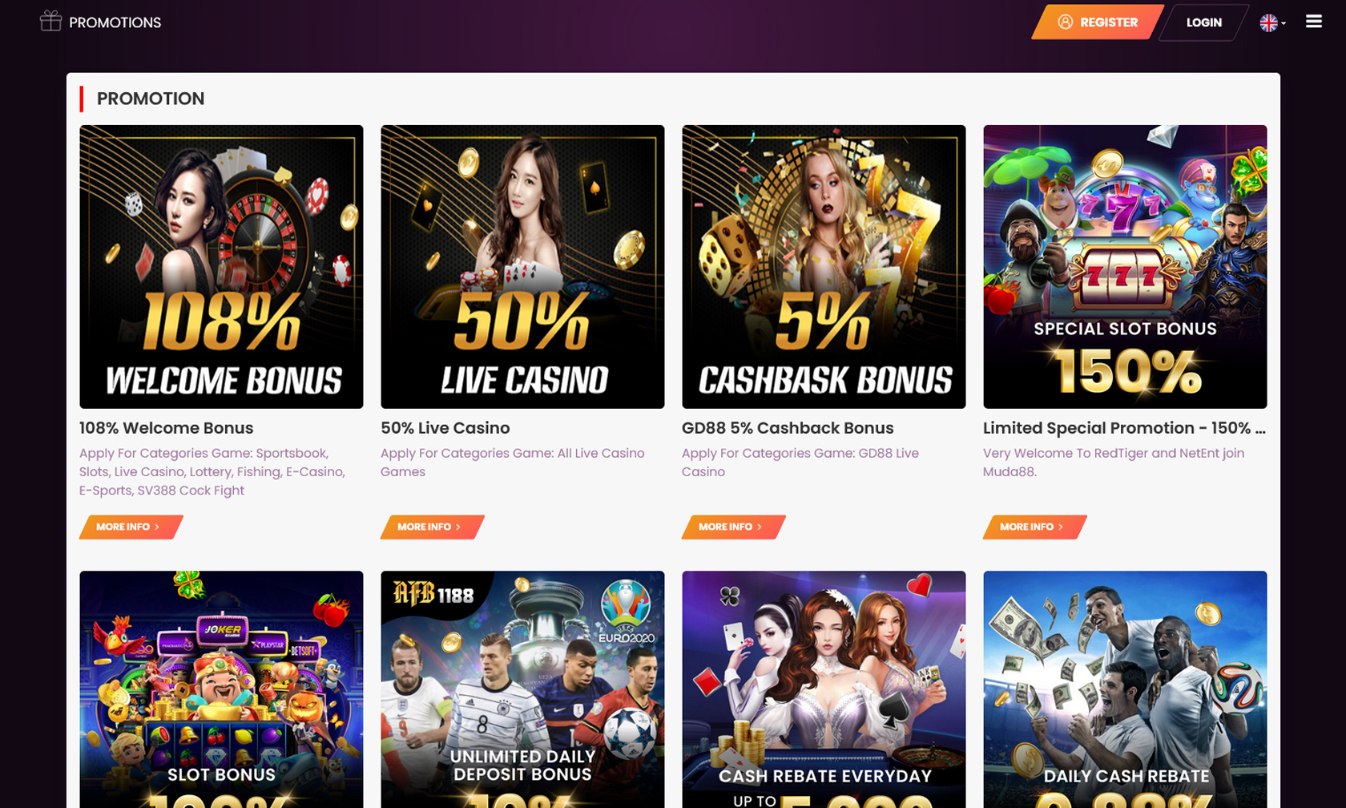Click the 'GD88 5% Cashback Bonus' title
The height and width of the screenshot is (808, 1346).
coord(788,428)
